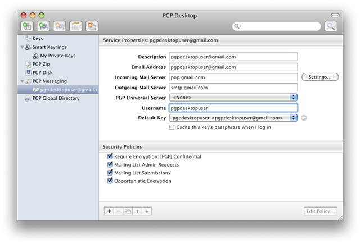Uncheck Require Encryption: [PGP] Confidential policy
The height and width of the screenshot is (244, 360).
coord(110,156)
